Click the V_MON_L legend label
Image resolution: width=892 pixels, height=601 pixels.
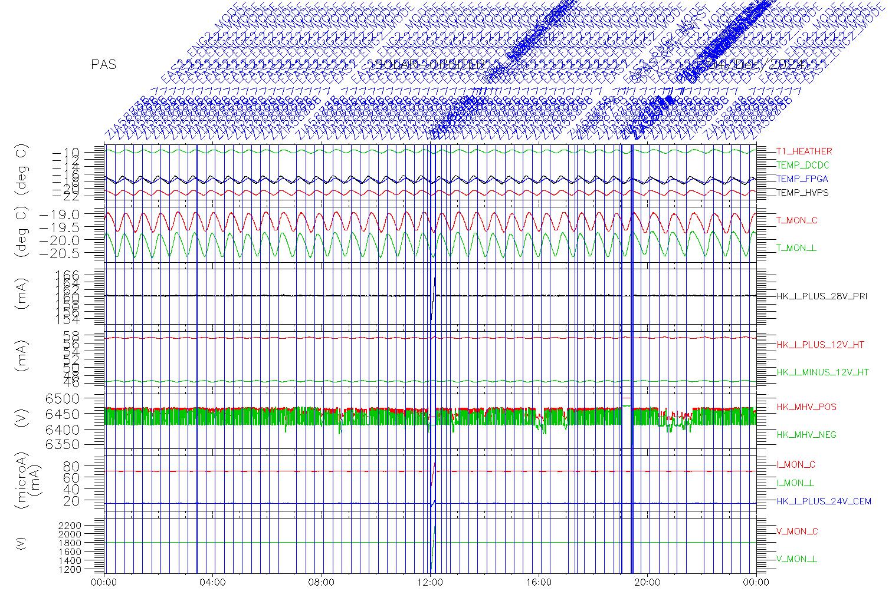796,559
